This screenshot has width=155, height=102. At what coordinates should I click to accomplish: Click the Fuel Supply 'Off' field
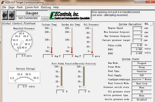142,75
